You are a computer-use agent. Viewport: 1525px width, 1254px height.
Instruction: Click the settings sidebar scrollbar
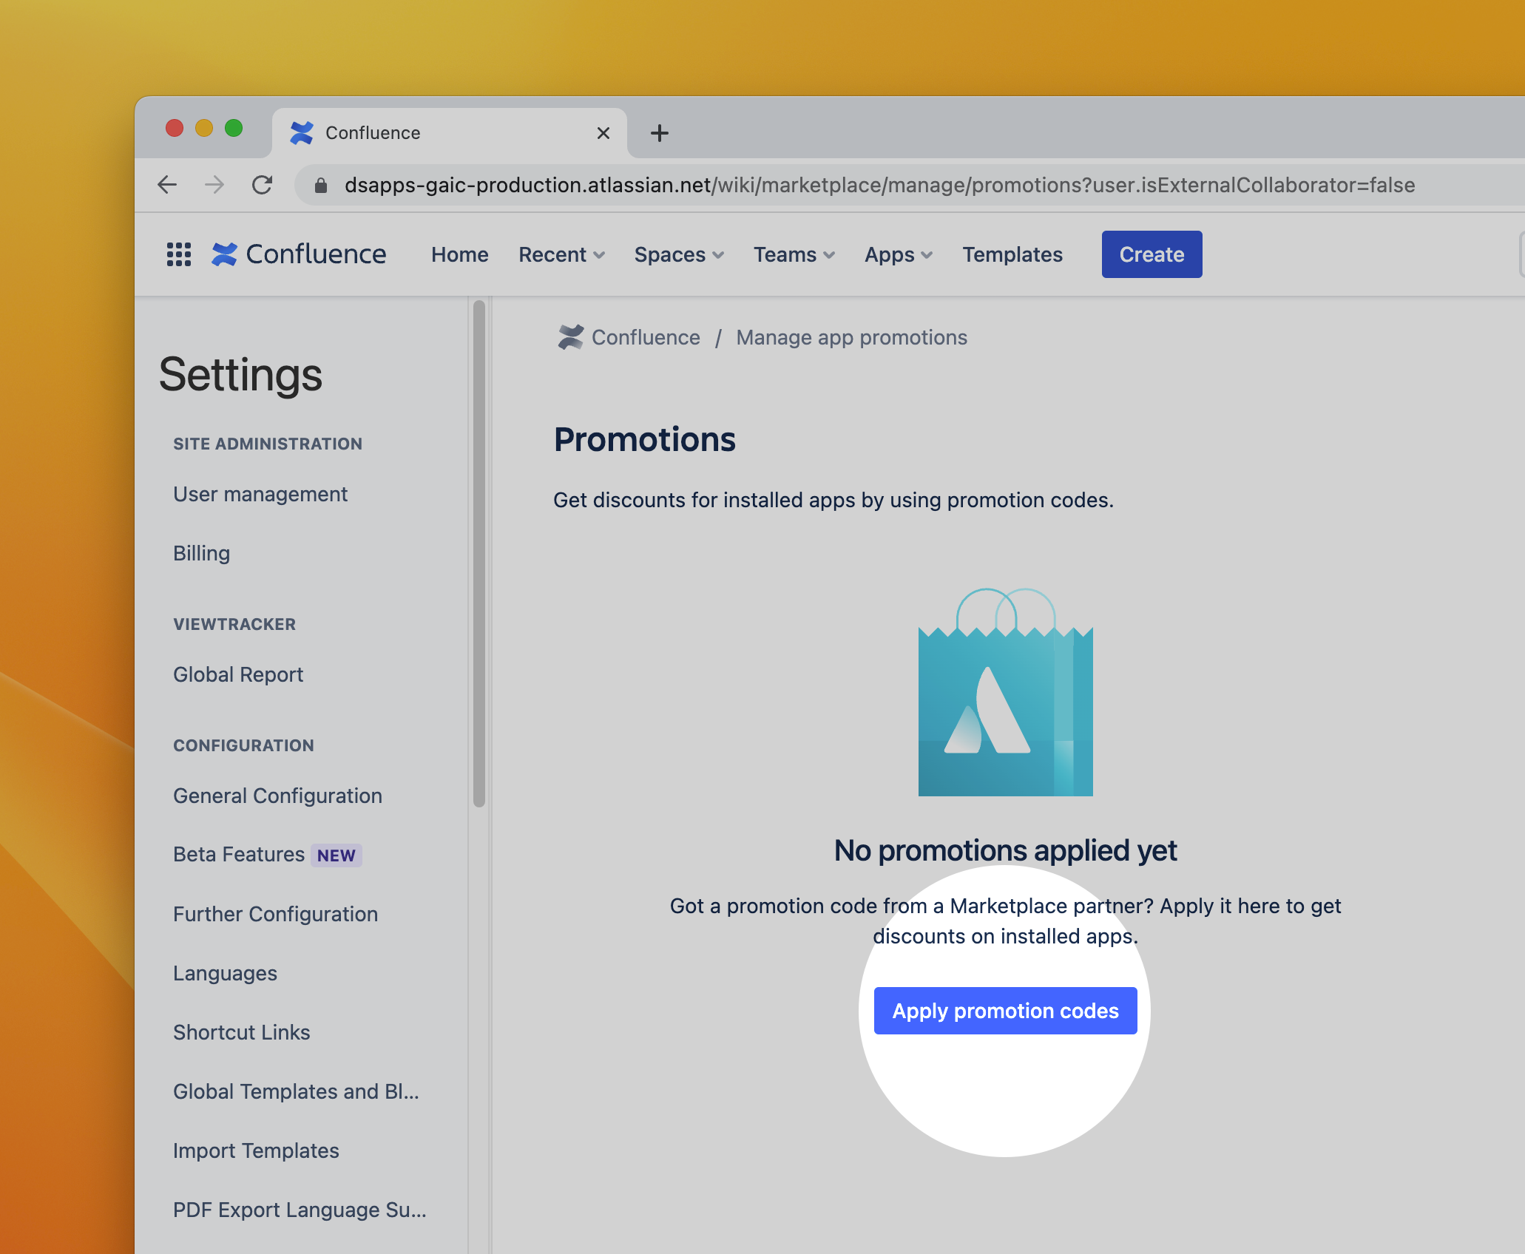coord(479,555)
